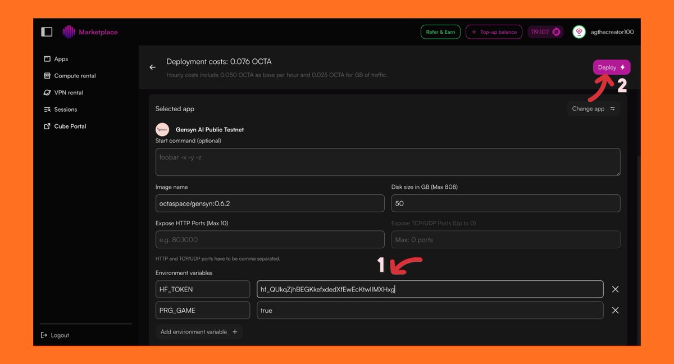Click the Refer & Earn button
This screenshot has height=364, width=674.
(x=441, y=32)
